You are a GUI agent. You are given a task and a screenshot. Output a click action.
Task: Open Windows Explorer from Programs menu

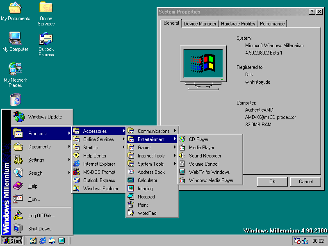99,189
